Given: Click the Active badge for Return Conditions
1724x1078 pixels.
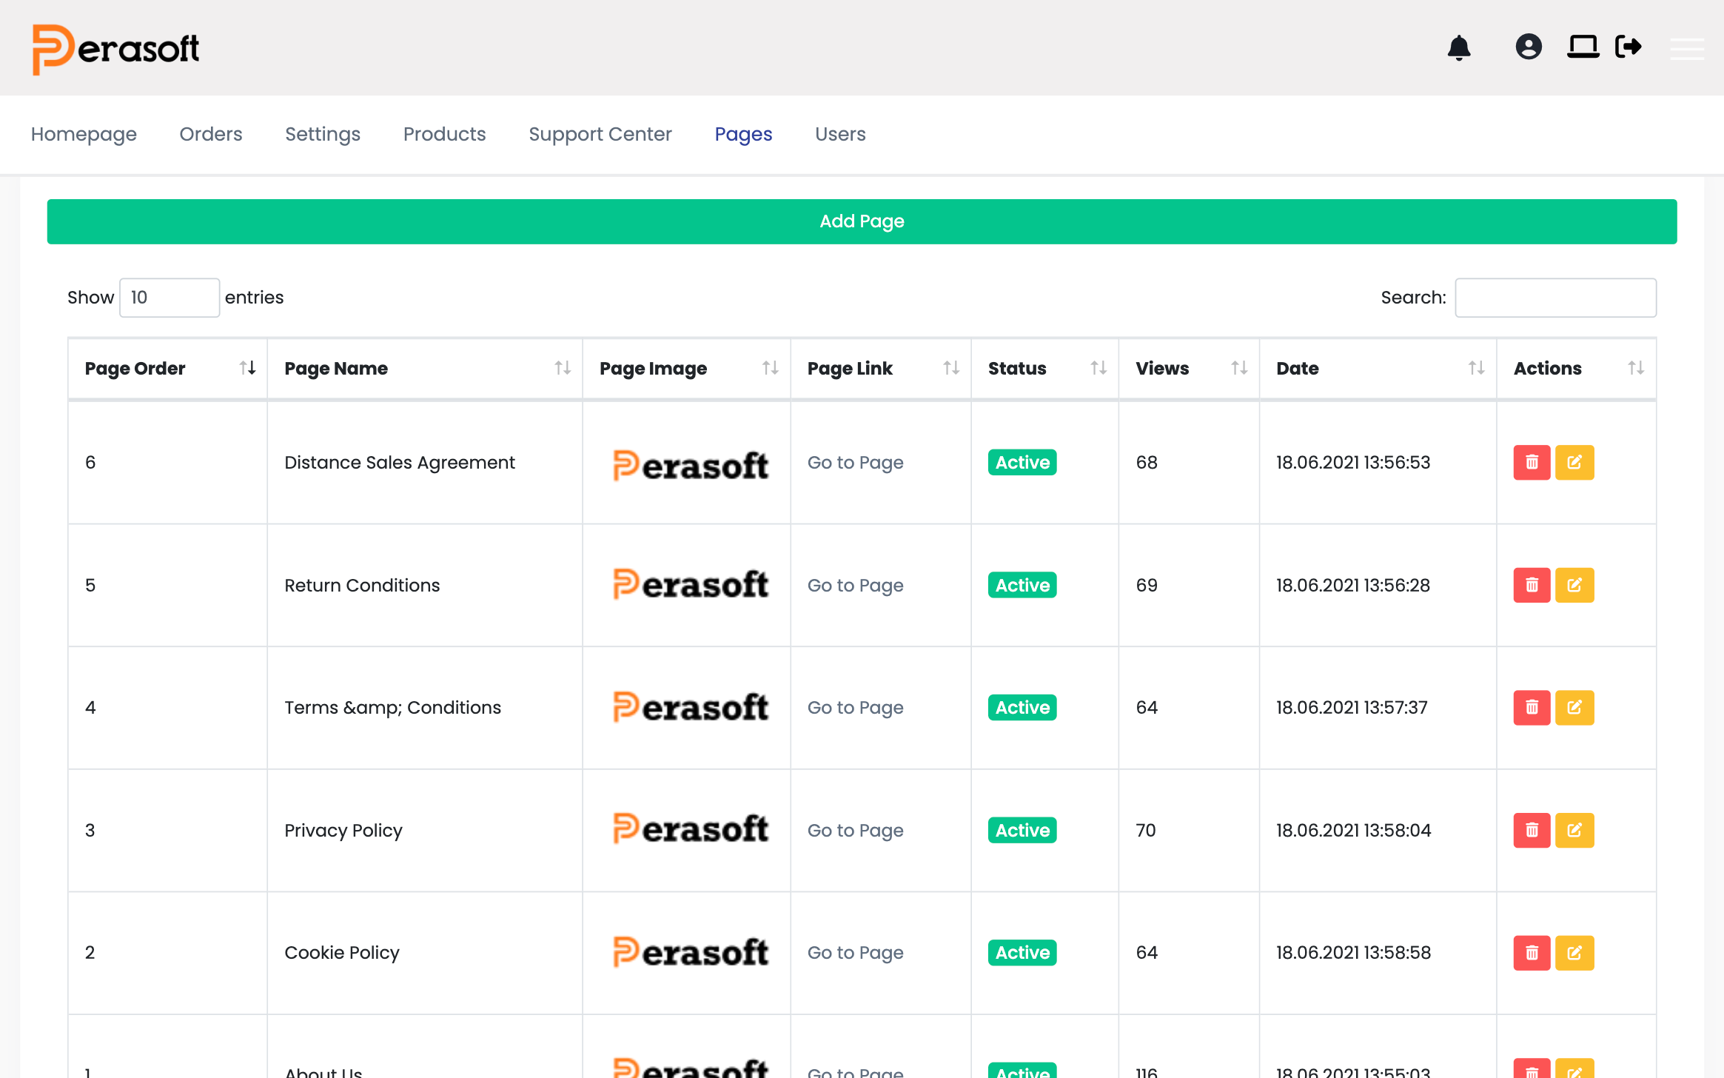Looking at the screenshot, I should (1022, 585).
